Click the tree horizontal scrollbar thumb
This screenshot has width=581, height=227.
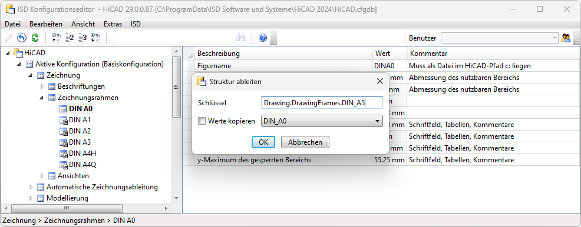click(67, 208)
